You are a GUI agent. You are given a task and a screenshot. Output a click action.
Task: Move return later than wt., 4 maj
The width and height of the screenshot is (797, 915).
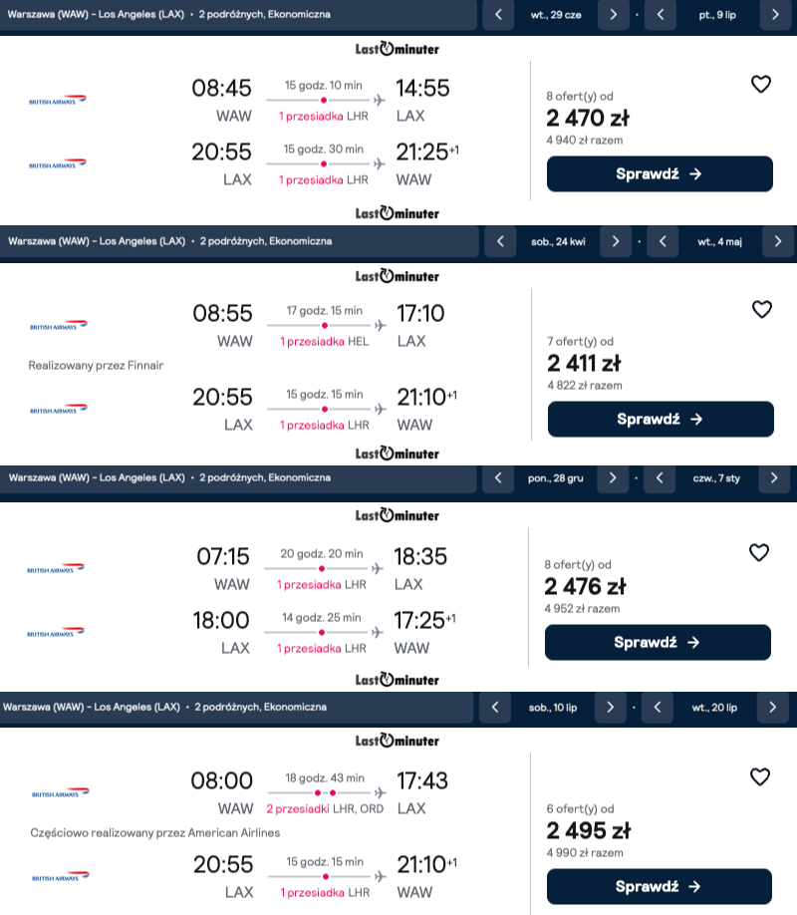(778, 241)
